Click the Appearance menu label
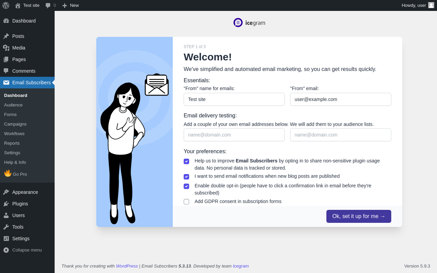This screenshot has width=437, height=273. 25,192
